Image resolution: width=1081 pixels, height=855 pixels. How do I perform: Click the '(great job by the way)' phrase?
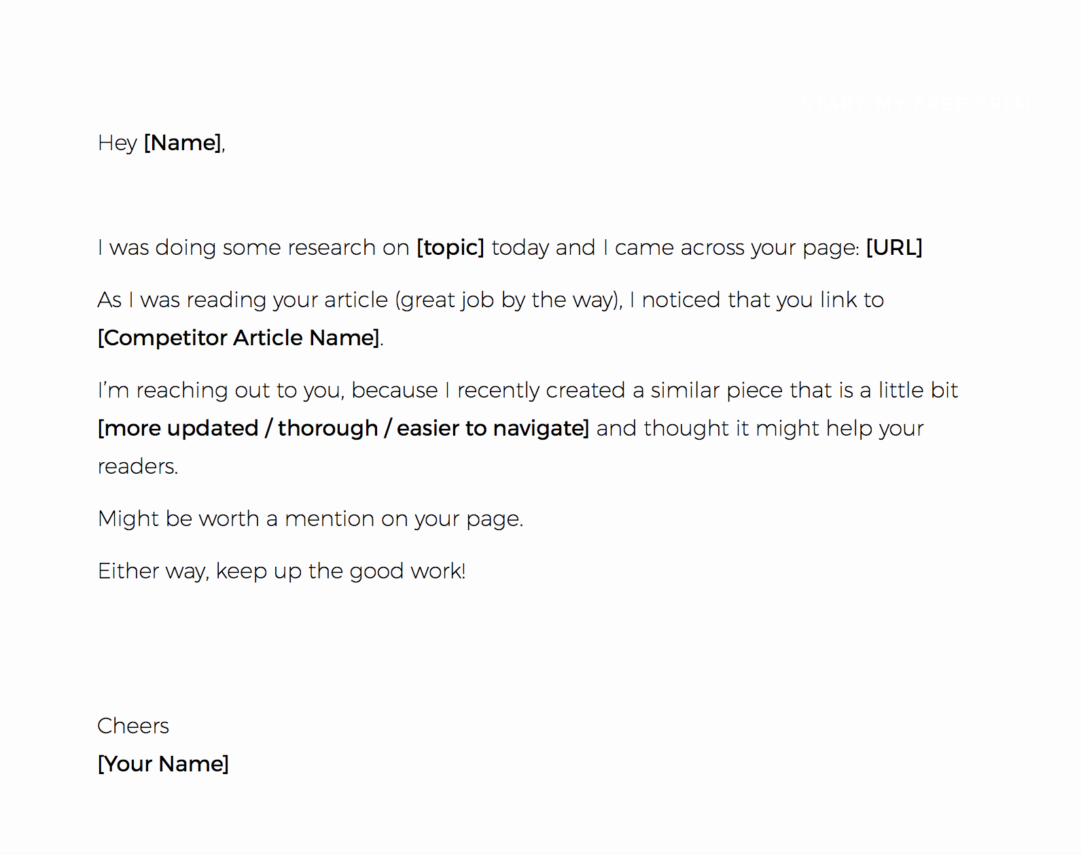(508, 300)
